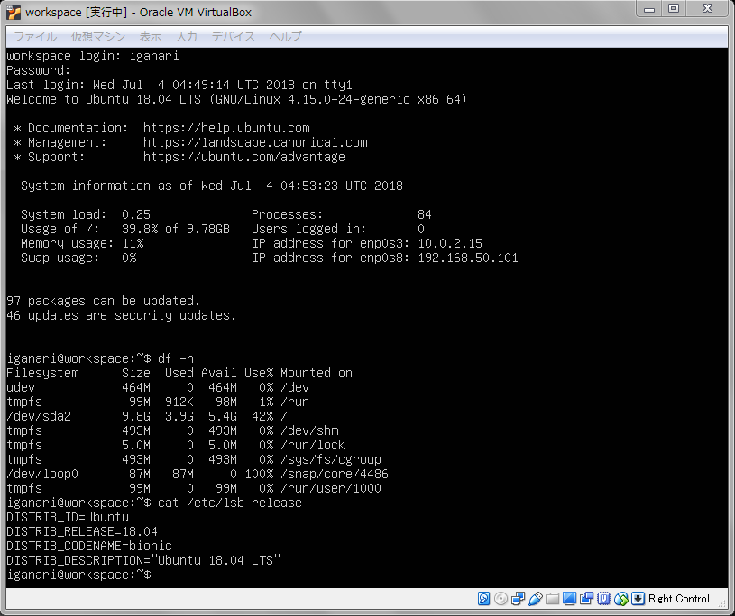Open the network adapters status icon

[518, 599]
